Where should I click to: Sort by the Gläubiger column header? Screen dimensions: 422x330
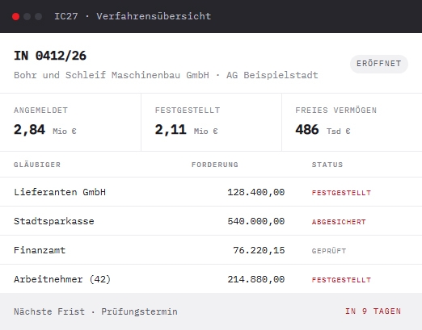37,165
